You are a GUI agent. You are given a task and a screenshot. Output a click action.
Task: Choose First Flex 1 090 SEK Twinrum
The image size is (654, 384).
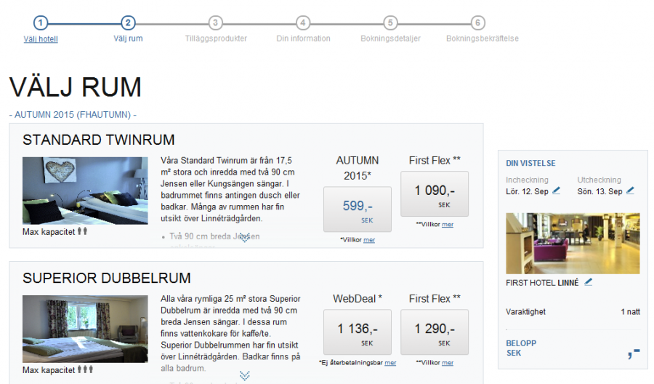[x=434, y=193]
